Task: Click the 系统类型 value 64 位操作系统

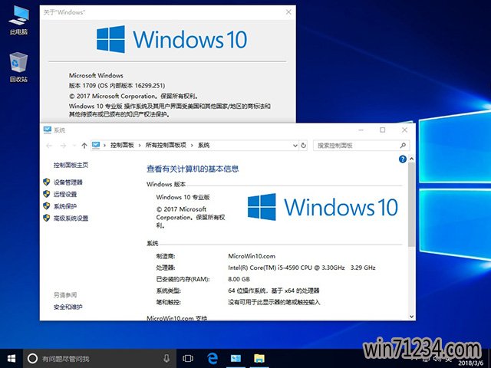Action: 274,291
